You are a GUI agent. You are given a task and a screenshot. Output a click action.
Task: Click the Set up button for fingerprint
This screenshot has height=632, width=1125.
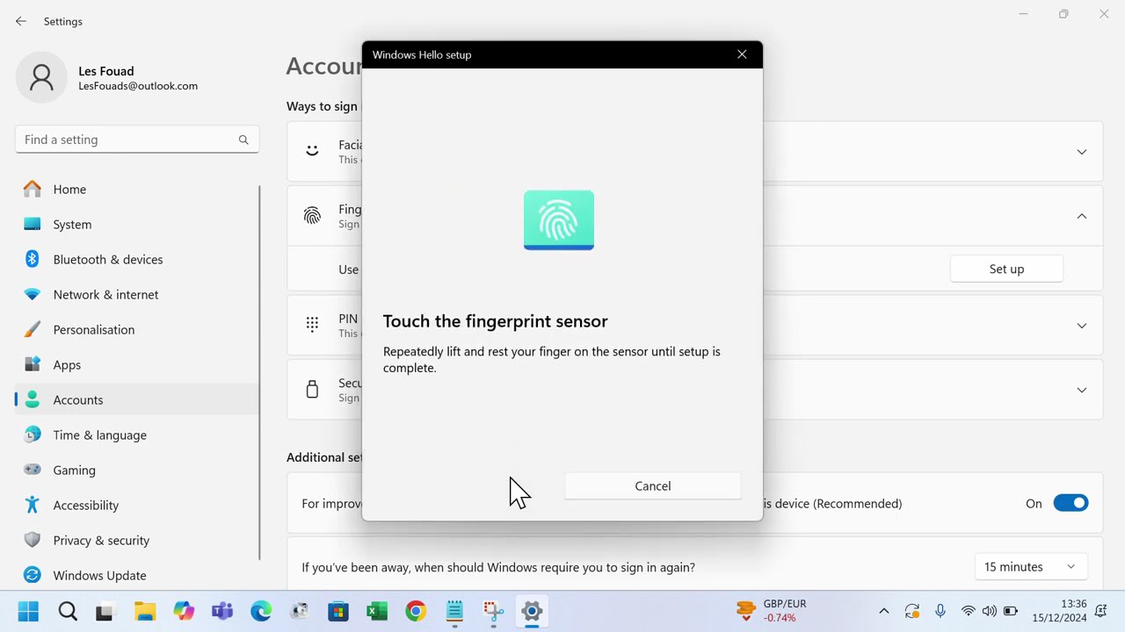[1006, 269]
